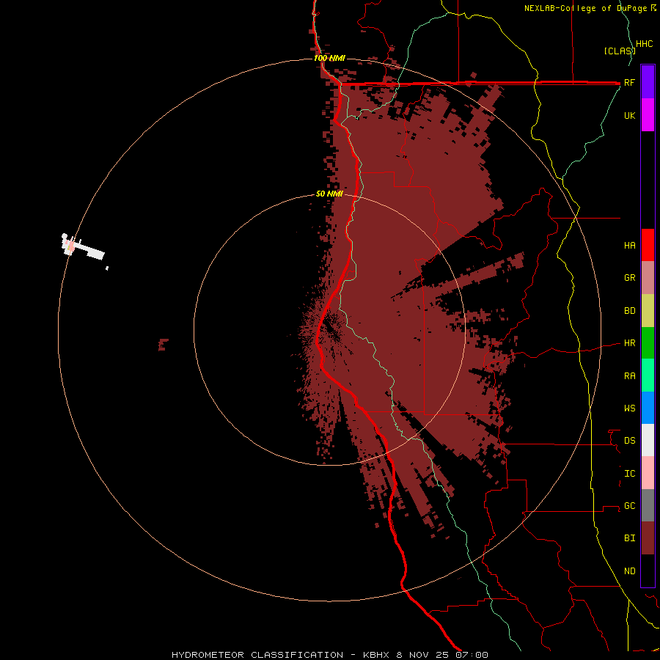The image size is (660, 660).
Task: Click the BI legend label
Action: (629, 538)
